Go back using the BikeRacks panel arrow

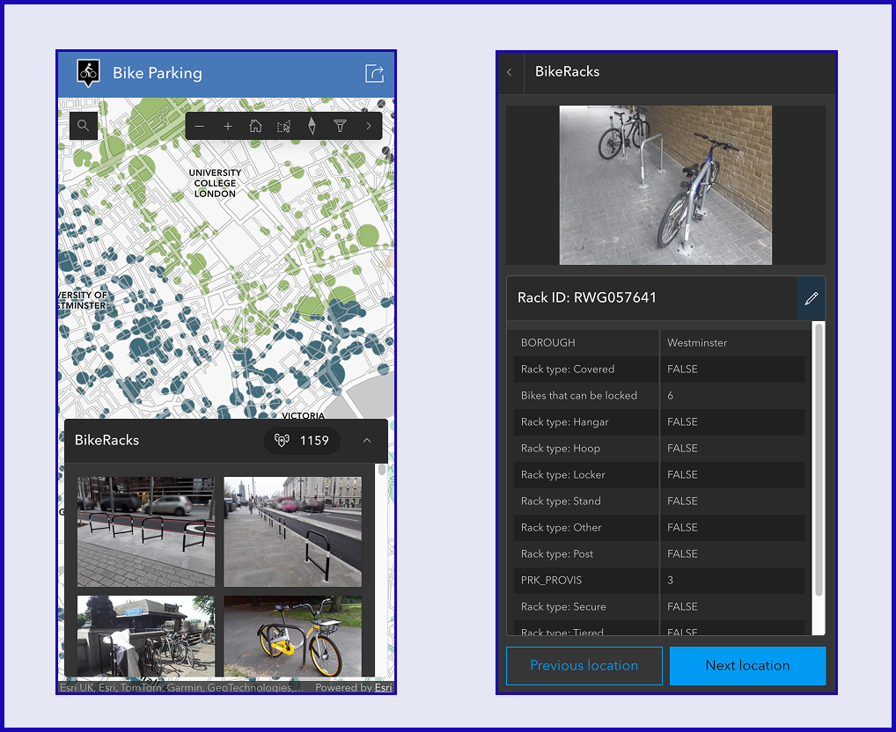pyautogui.click(x=510, y=72)
